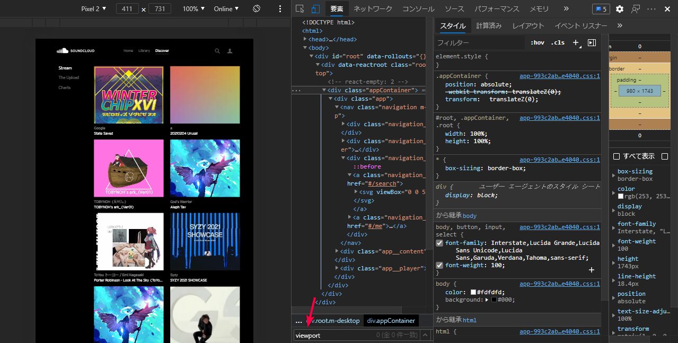This screenshot has width=678, height=343.
Task: Switch to the コンソール tab
Action: tap(418, 8)
